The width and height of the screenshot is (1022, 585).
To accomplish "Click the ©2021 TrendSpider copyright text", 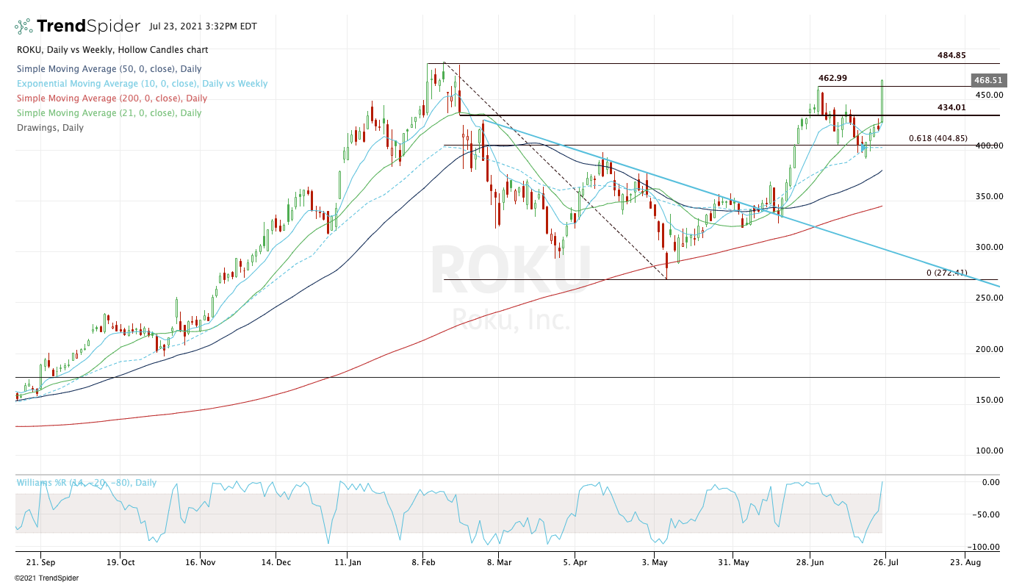I will (46, 578).
